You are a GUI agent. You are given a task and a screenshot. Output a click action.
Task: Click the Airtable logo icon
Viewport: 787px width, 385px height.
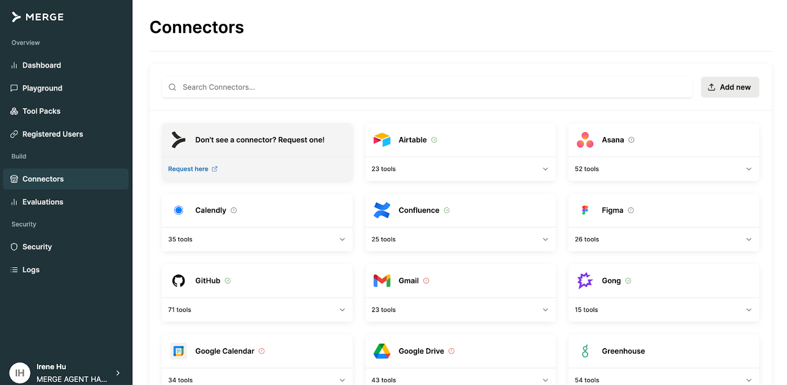382,140
